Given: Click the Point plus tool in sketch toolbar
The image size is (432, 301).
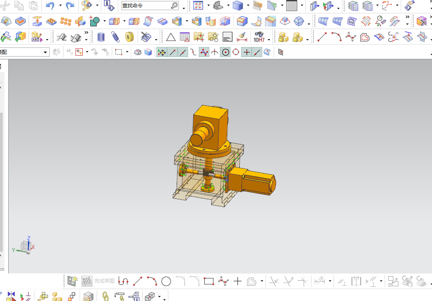Looking at the screenshot, I should coord(237,281).
